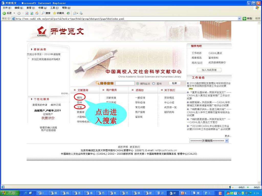Click the greyed-out forward arrow
Image resolution: width=262 pixels, height=196 pixels.
coord(19,13)
